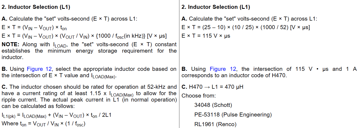
Task: Click the right column "2. Inductor Selection (L1)" heading
Action: pos(216,7)
